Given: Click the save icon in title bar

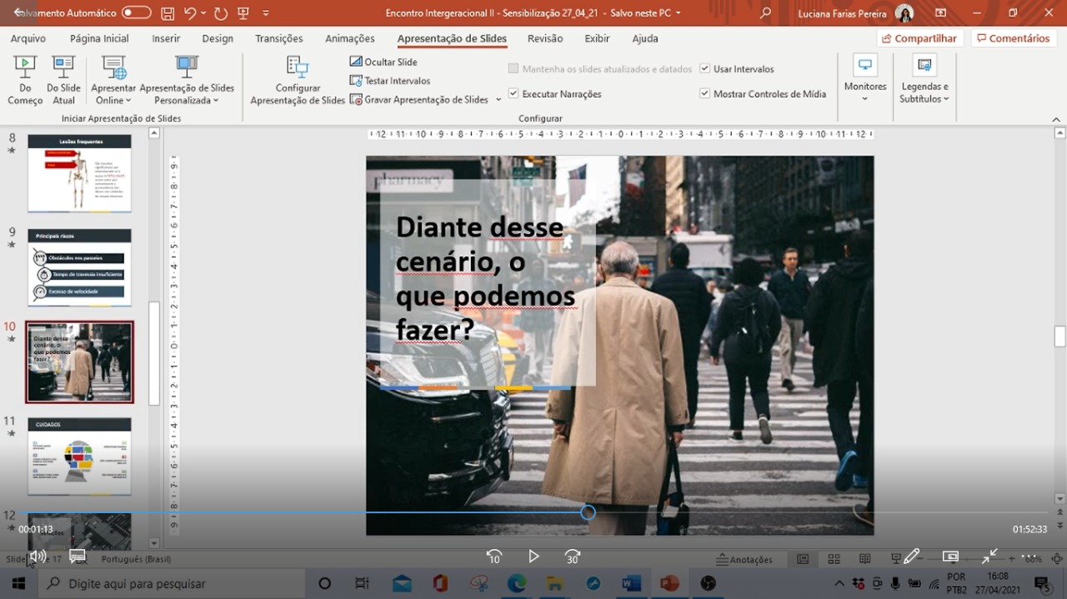Looking at the screenshot, I should coord(168,13).
